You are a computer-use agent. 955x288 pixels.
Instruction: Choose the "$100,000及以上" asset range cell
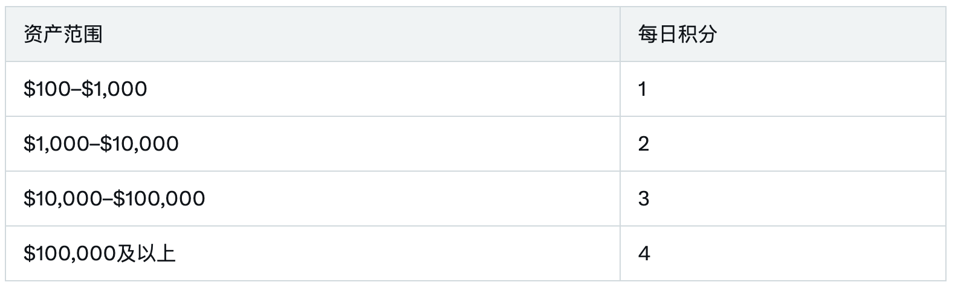[x=100, y=254]
